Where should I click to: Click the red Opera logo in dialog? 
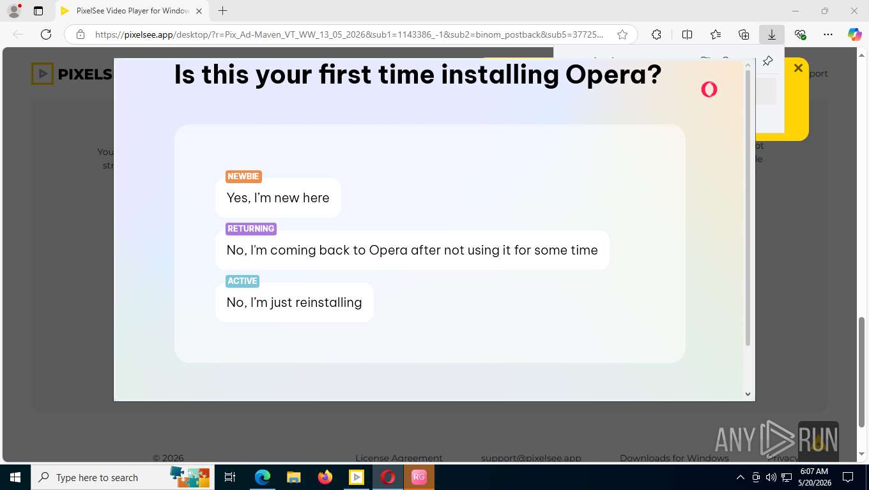click(709, 89)
